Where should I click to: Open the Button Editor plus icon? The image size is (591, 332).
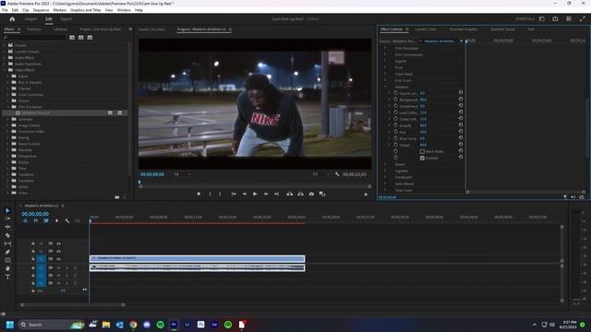(x=366, y=195)
